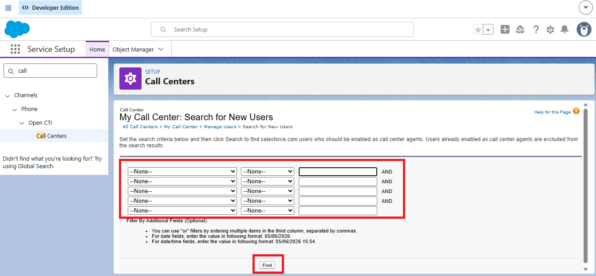Open the fourth row field dropdown
The width and height of the screenshot is (596, 276).
click(182, 201)
